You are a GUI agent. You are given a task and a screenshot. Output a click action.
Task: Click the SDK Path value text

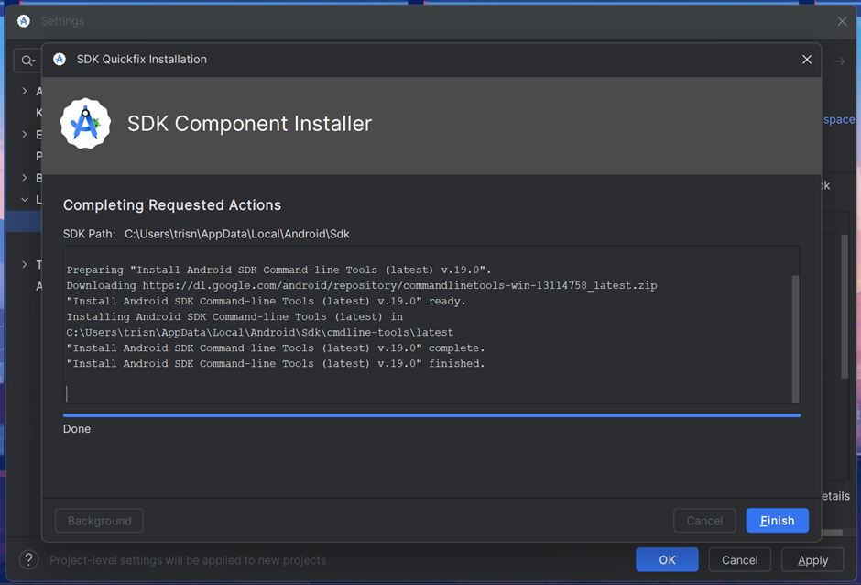tap(237, 234)
